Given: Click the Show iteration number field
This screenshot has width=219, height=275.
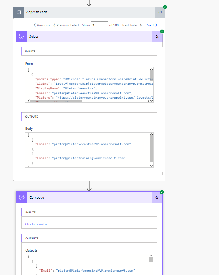Looking at the screenshot, I should (x=99, y=25).
